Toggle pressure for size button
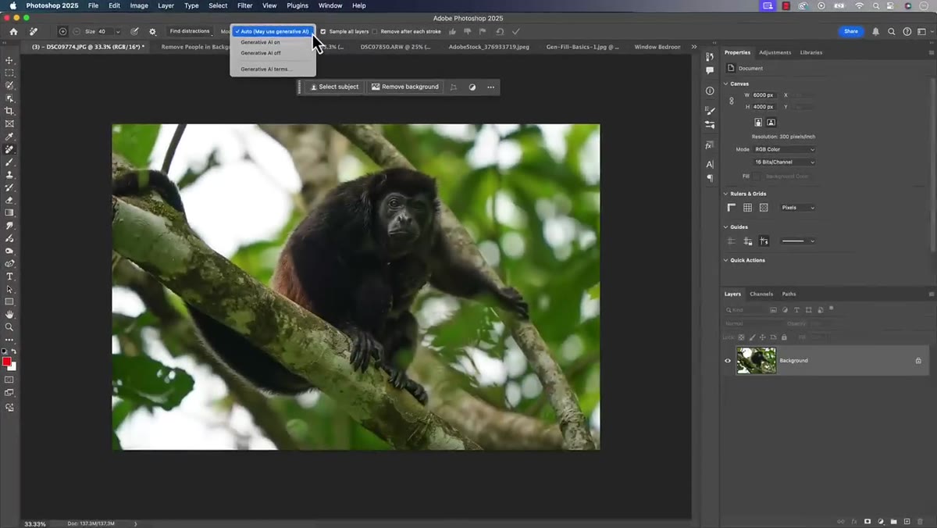 (134, 31)
